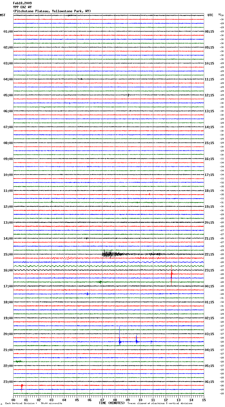Screen dimensions: 225x407
Task: Click the 18:00 MST time label
Action: tap(8, 302)
